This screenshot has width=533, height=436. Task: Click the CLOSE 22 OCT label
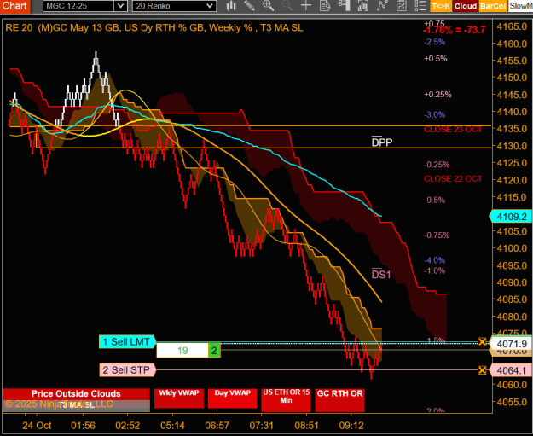click(453, 179)
